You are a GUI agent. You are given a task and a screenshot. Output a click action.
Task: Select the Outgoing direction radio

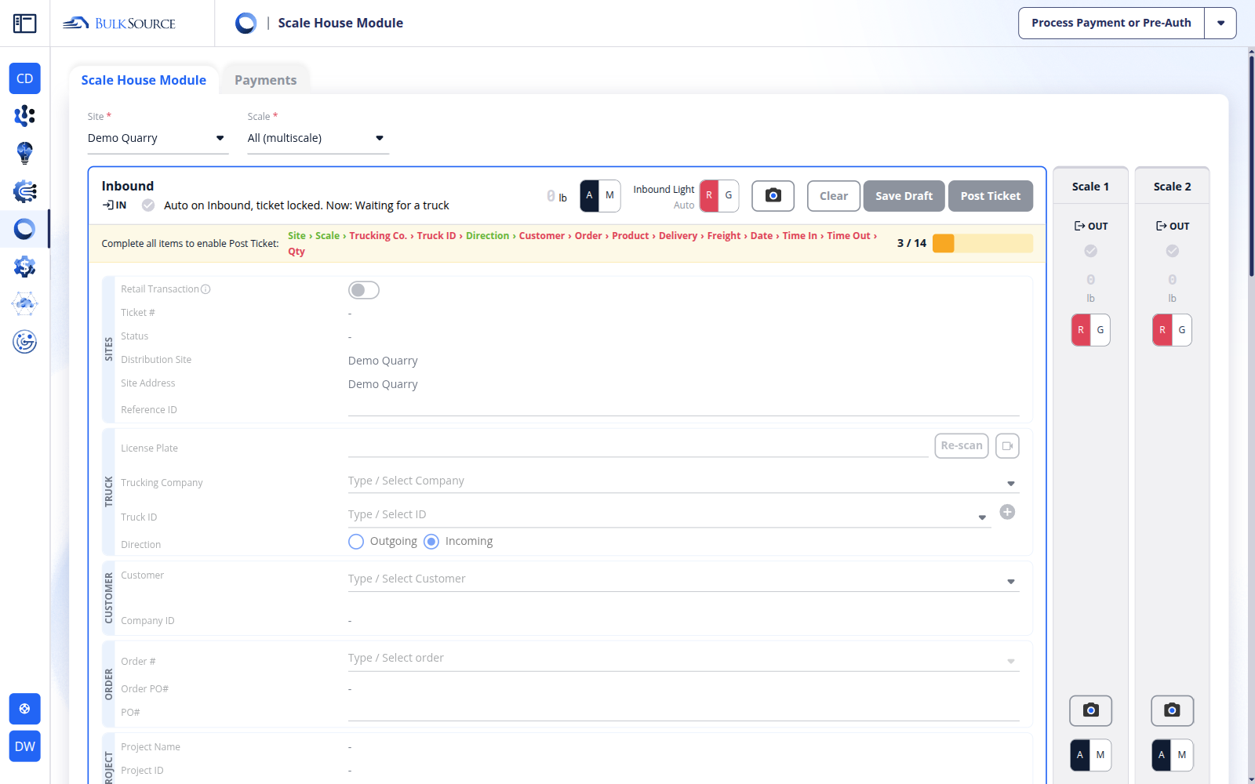click(x=356, y=542)
